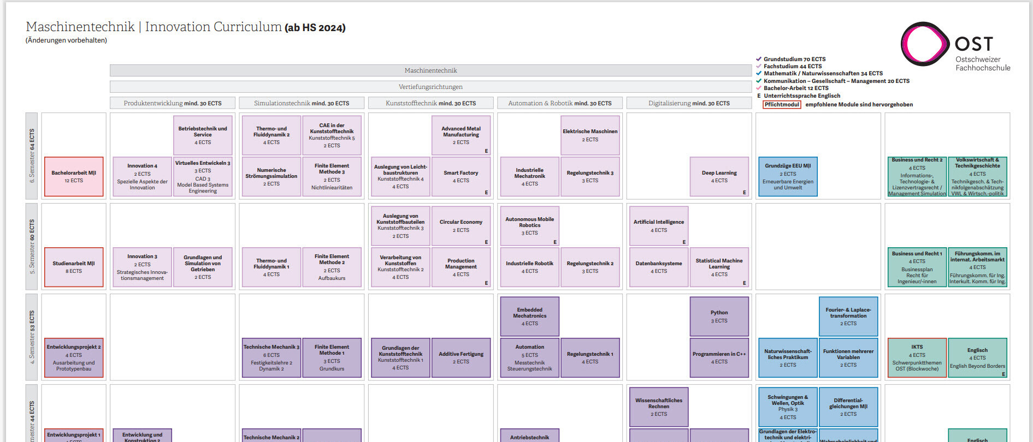The height and width of the screenshot is (442, 1033).
Task: Click the 5. Semester side label
Action: (x=32, y=247)
